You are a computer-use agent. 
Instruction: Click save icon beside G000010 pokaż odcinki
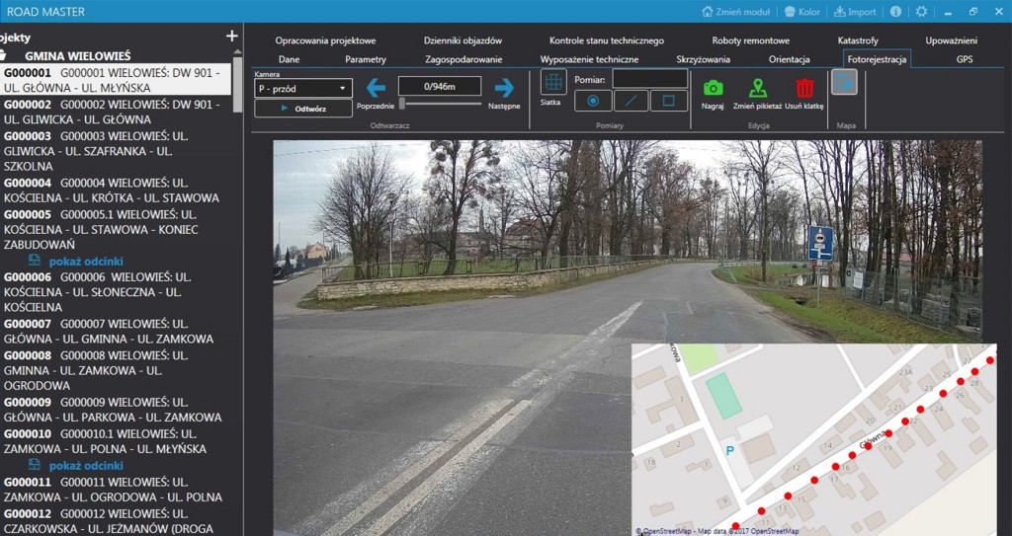[x=35, y=464]
